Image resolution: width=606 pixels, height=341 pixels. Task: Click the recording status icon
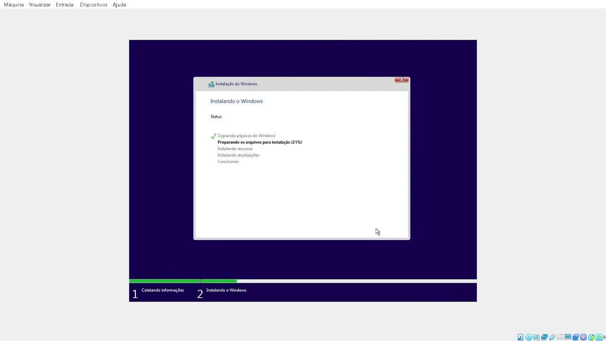(576, 337)
